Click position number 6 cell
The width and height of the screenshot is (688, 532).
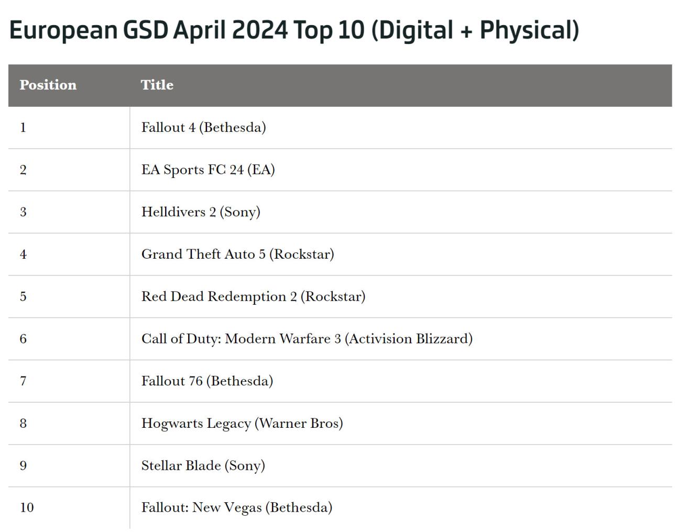[23, 339]
